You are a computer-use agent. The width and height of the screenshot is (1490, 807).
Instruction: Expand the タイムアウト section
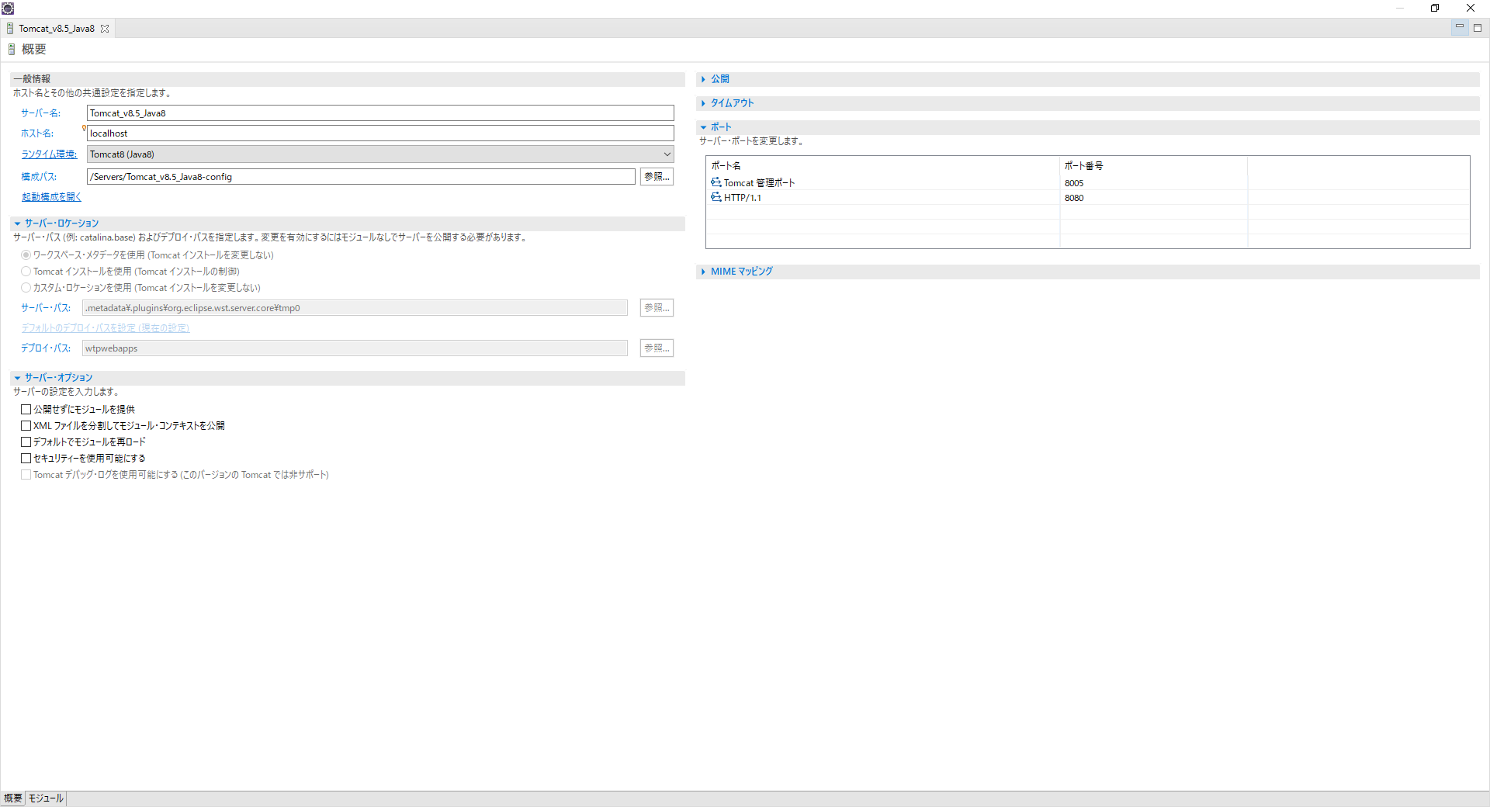(x=703, y=103)
